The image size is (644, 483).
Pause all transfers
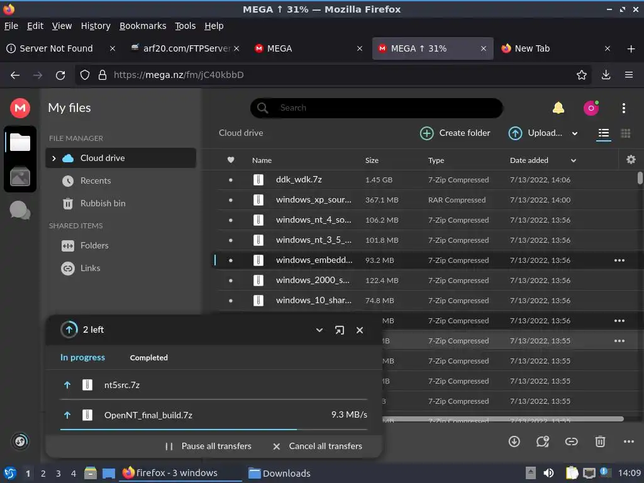click(208, 446)
